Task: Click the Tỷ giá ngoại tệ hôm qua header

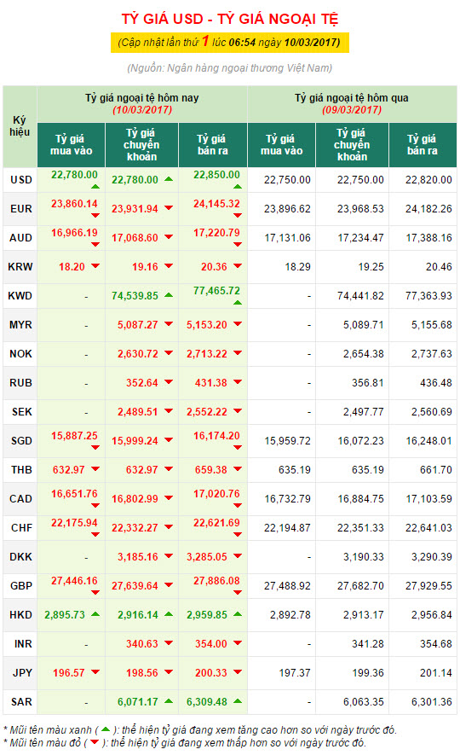Action: pyautogui.click(x=352, y=104)
